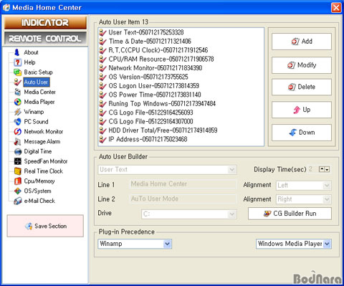Move item Up in the list
Viewport: 344px width, 286px height.
[302, 110]
